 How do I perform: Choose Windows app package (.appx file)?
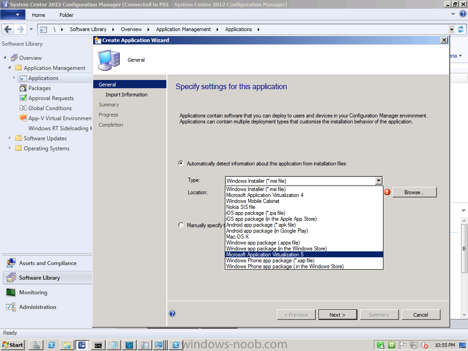304,243
